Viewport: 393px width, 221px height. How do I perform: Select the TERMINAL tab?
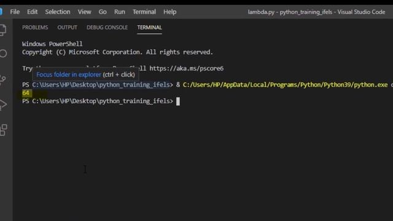[149, 27]
